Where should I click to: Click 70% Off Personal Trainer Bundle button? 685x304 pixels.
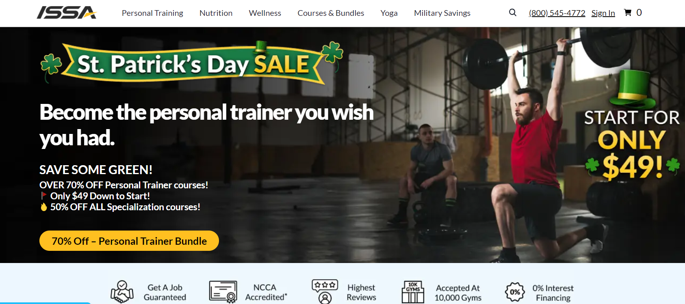(129, 241)
